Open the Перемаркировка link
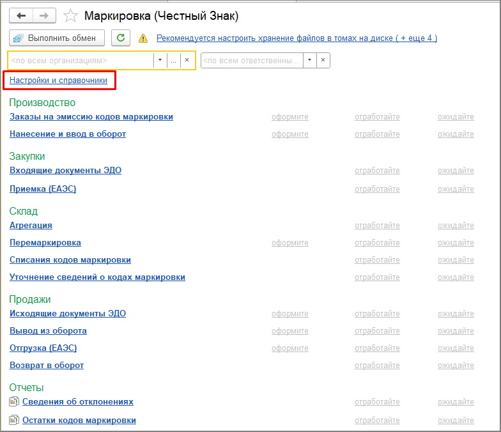The width and height of the screenshot is (501, 432). click(x=45, y=243)
